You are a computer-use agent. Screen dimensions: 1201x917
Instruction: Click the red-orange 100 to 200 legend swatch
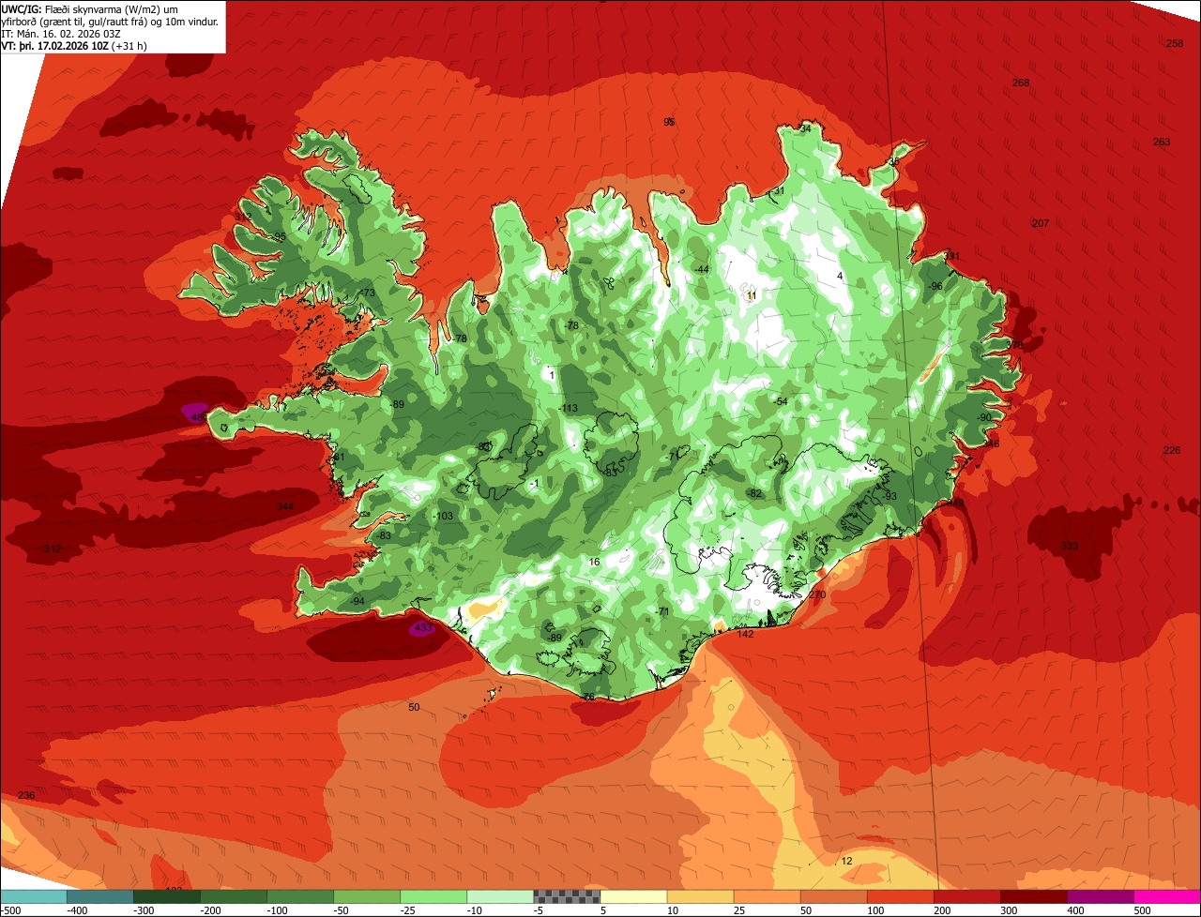(899, 896)
